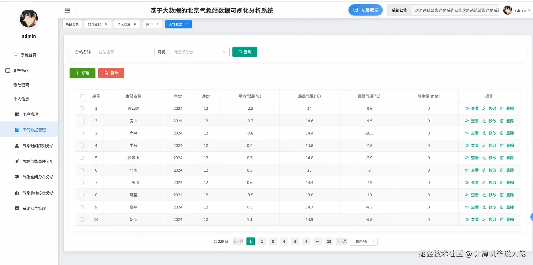The width and height of the screenshot is (533, 265).
Task: Click the 系统首页 home icon in sidebar
Action: point(16,55)
